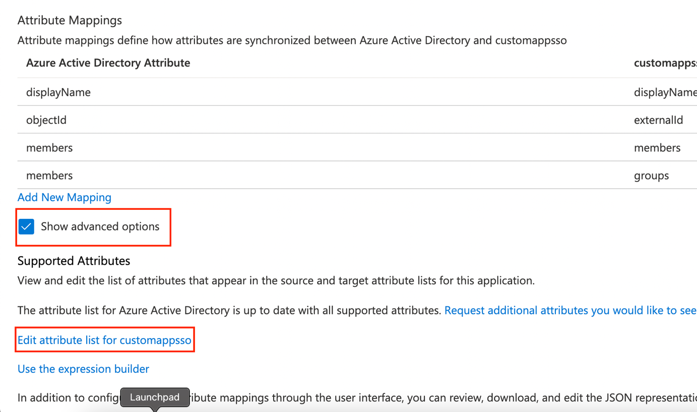
Task: Open the objectId attribute mapping row
Action: point(46,120)
